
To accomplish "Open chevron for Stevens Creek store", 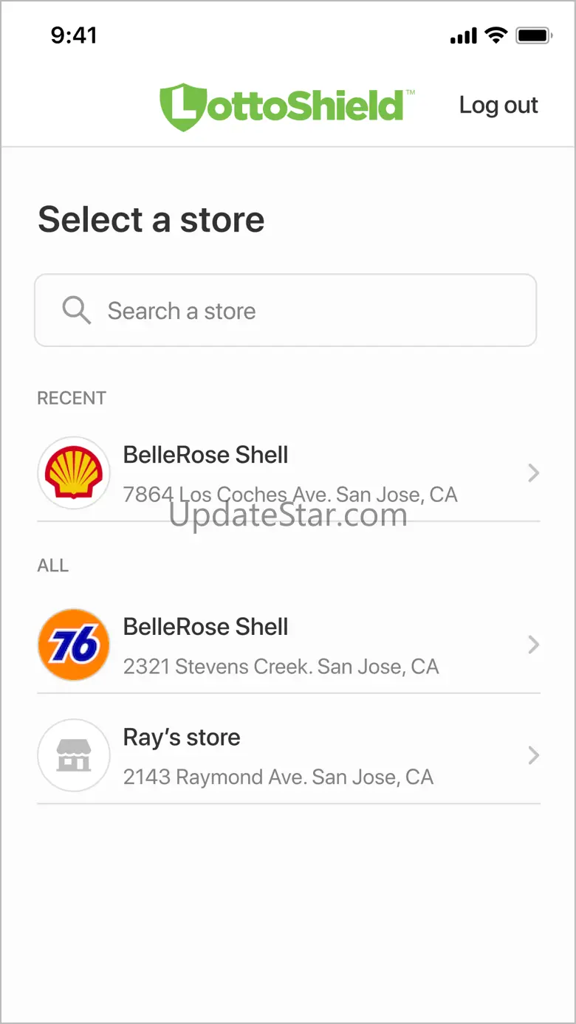I will click(533, 645).
